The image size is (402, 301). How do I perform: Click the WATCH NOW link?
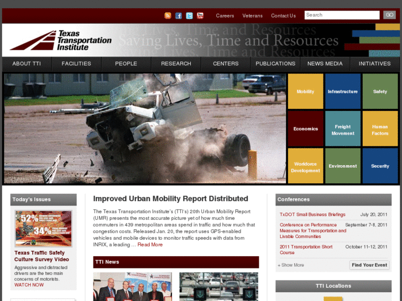(29, 285)
